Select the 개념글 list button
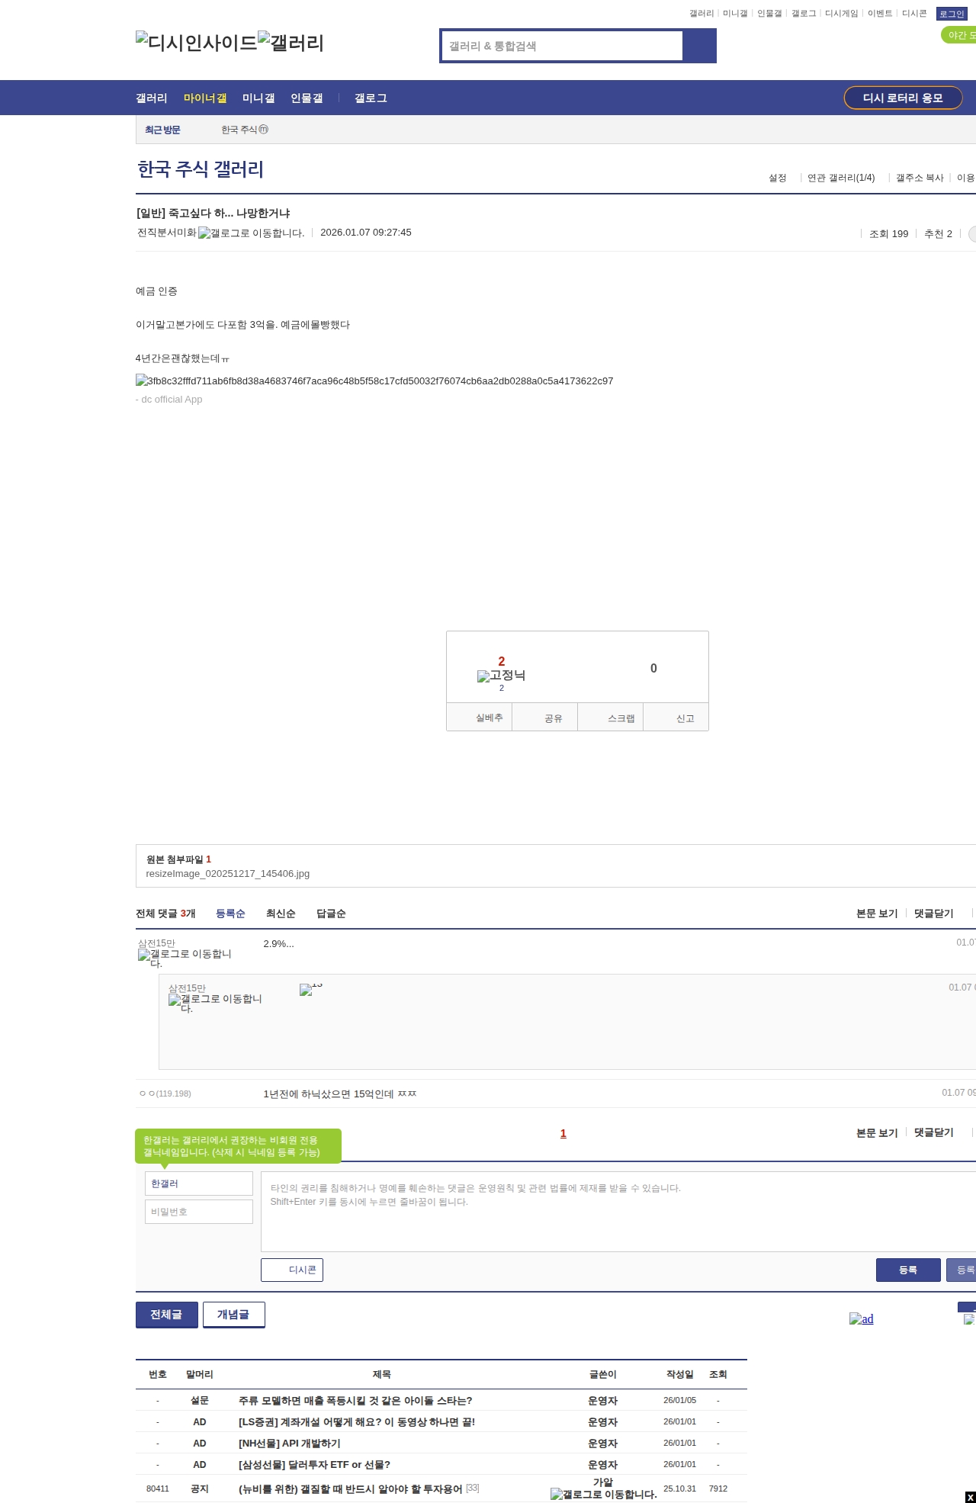Screen dimensions: 976x1503 point(234,1314)
